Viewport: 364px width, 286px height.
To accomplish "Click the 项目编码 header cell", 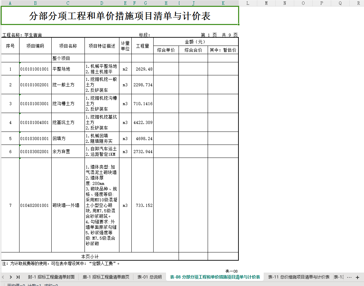I will pos(35,46).
